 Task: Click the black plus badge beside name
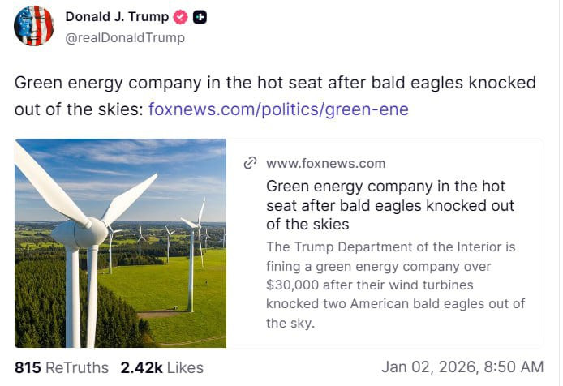click(x=199, y=17)
